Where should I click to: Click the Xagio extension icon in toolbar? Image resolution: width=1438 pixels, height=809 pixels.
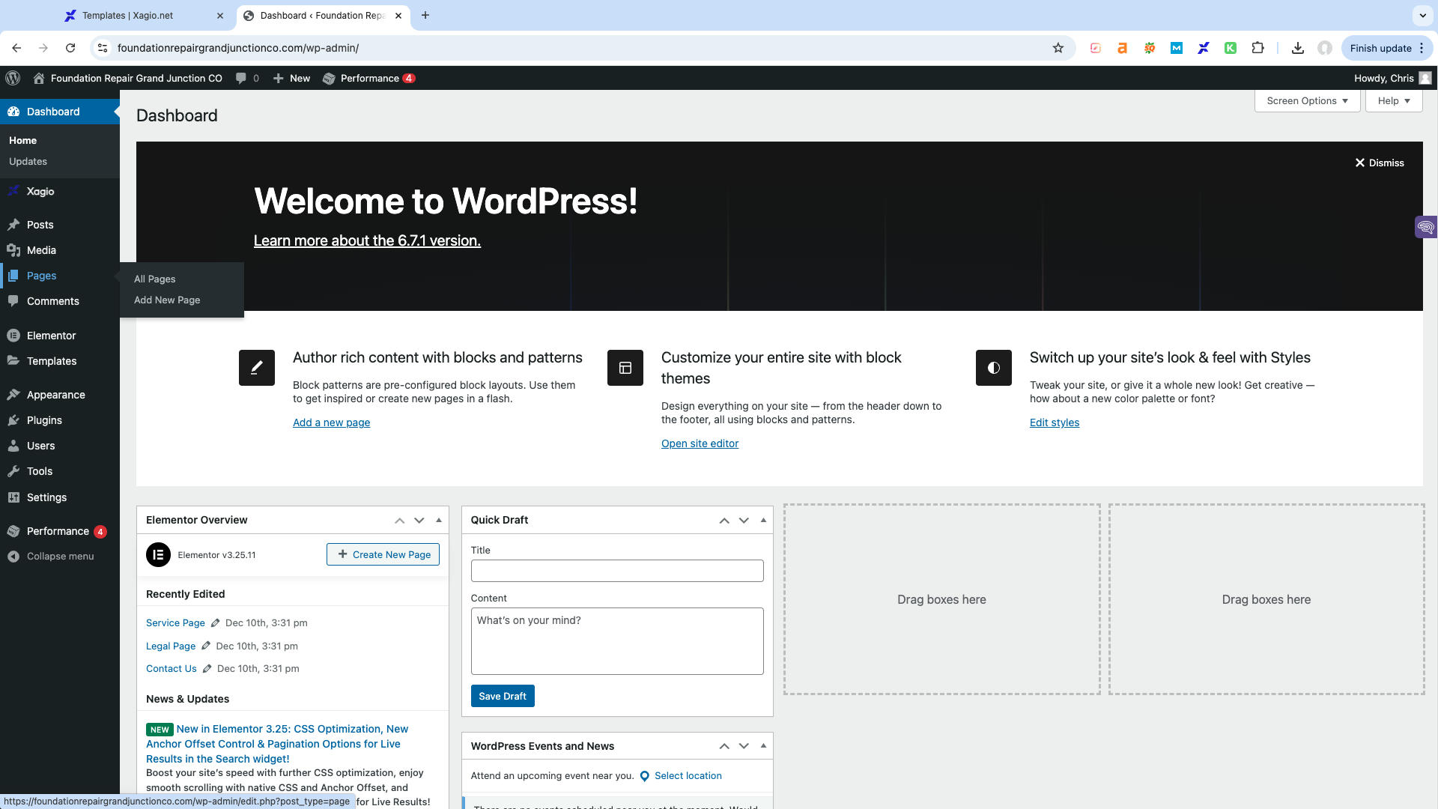click(x=1204, y=48)
